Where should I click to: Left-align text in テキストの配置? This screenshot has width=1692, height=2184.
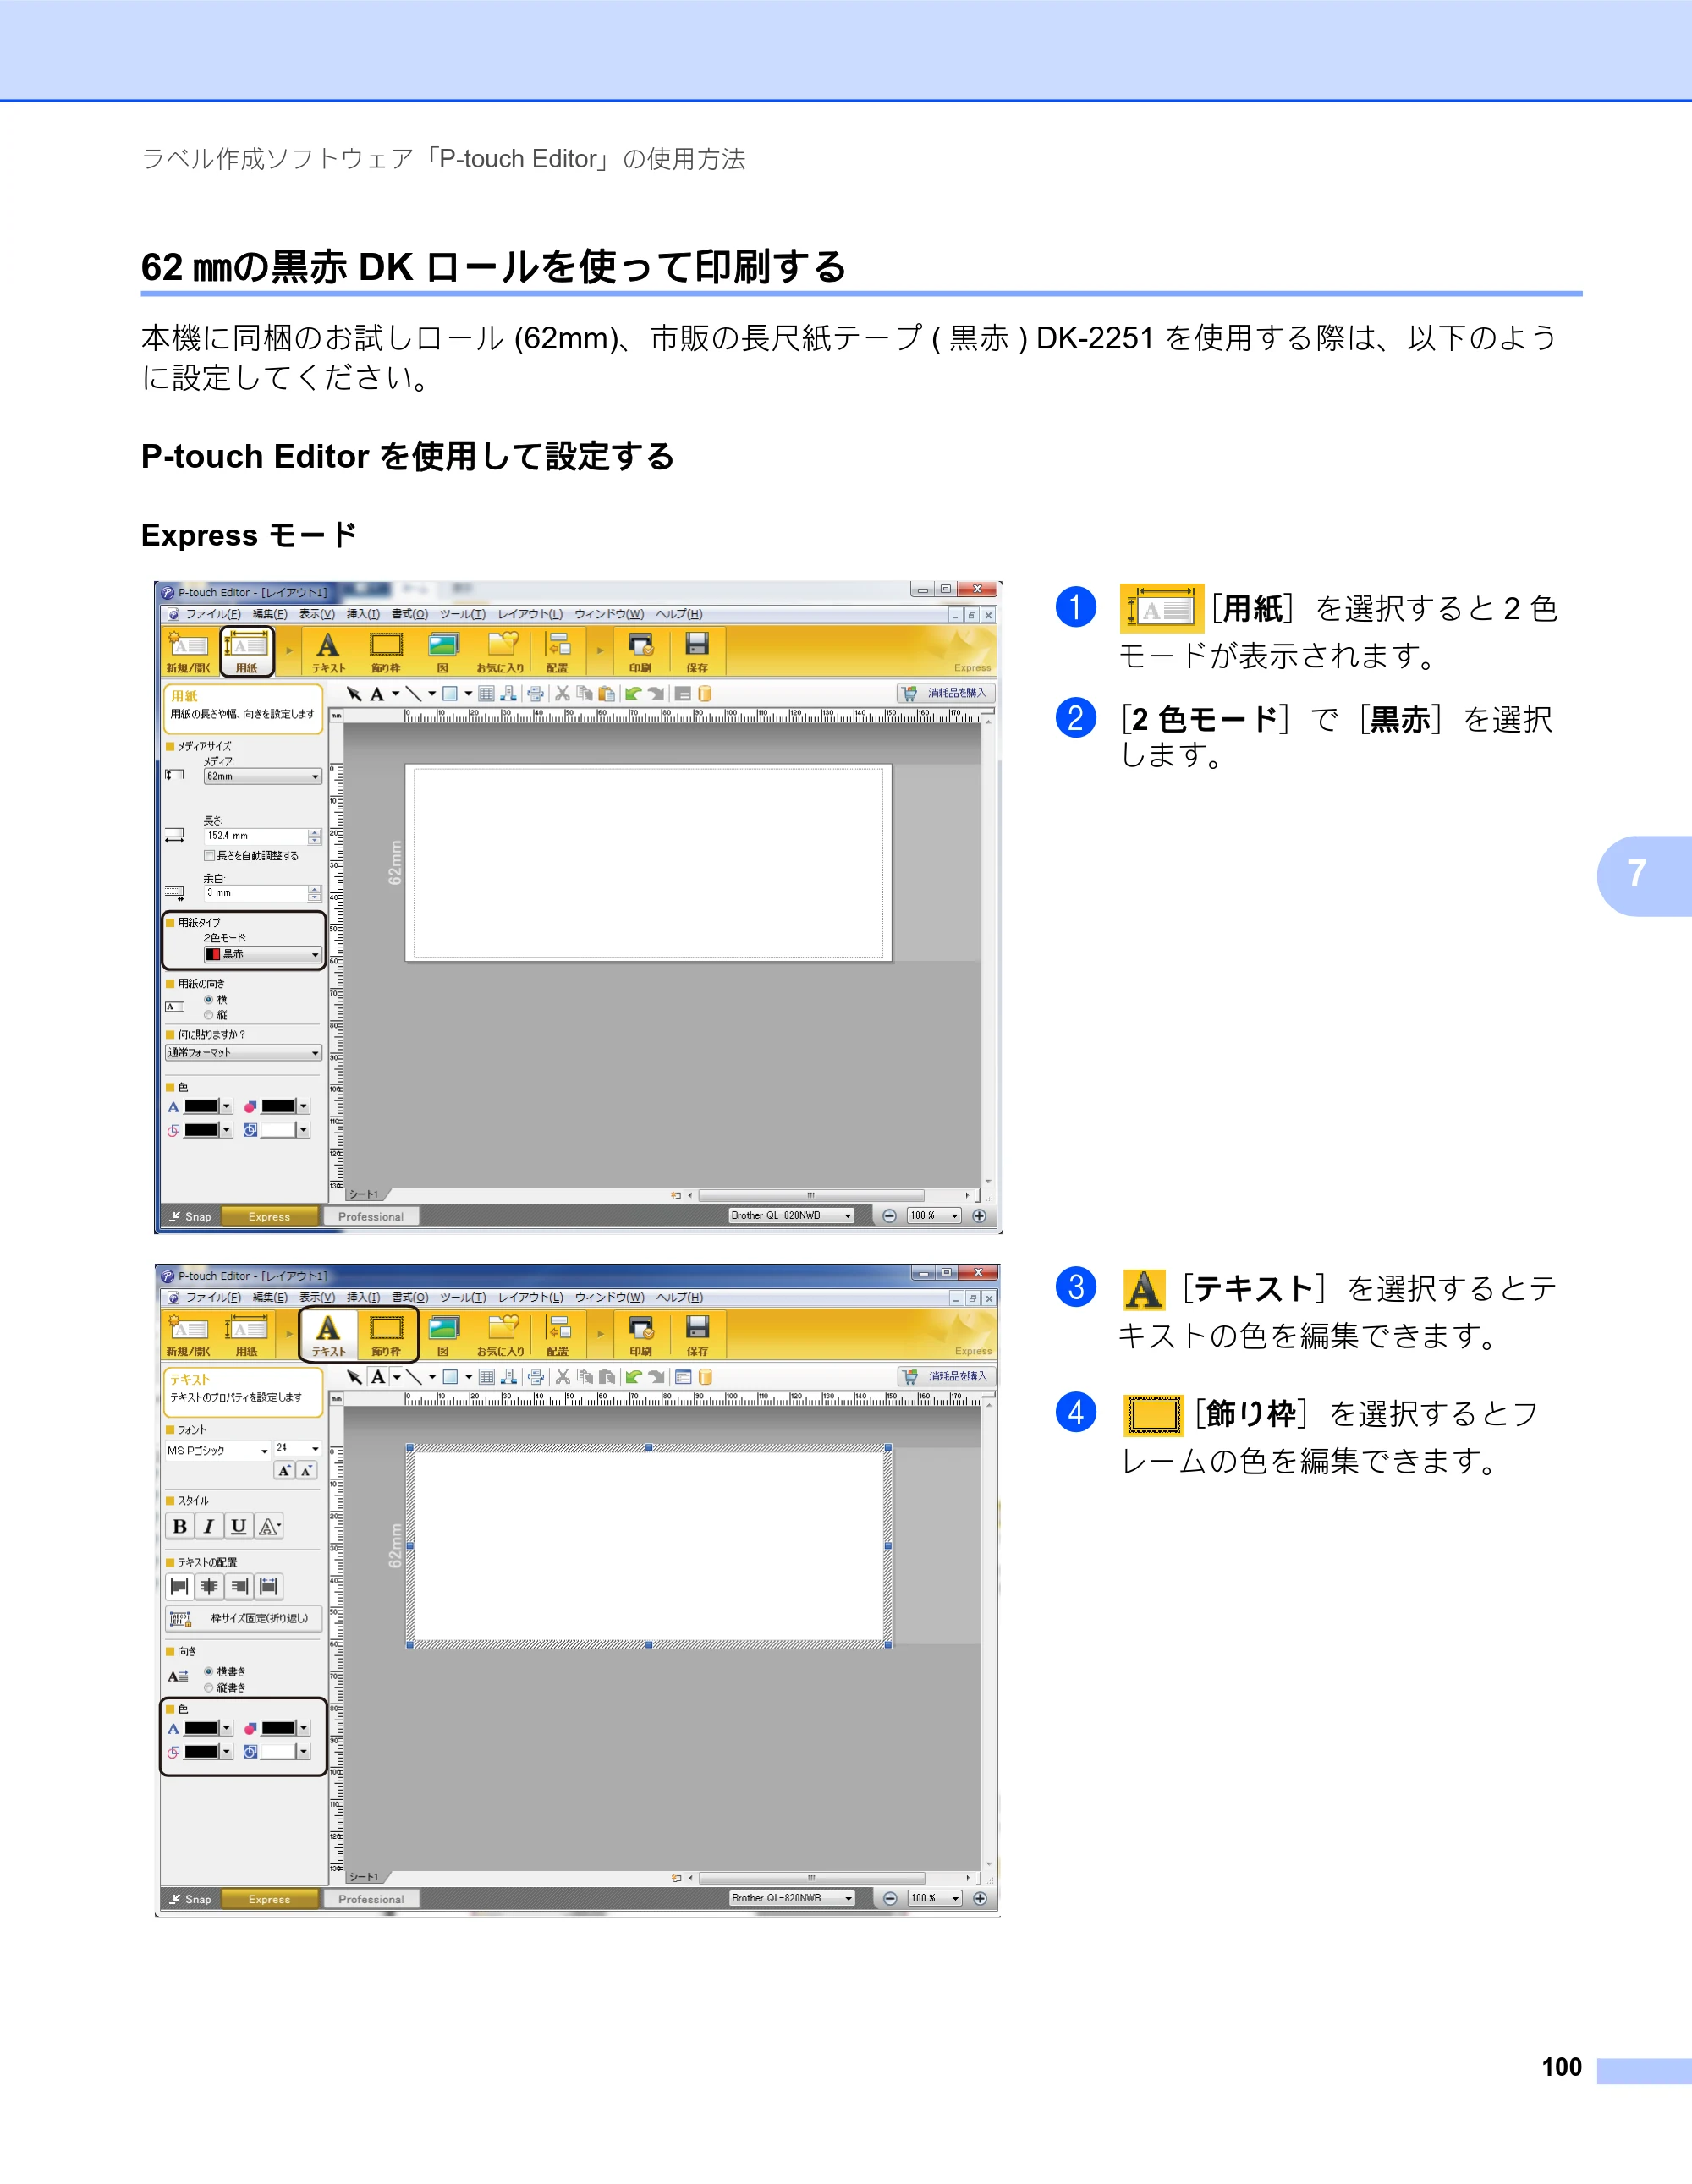179,1586
